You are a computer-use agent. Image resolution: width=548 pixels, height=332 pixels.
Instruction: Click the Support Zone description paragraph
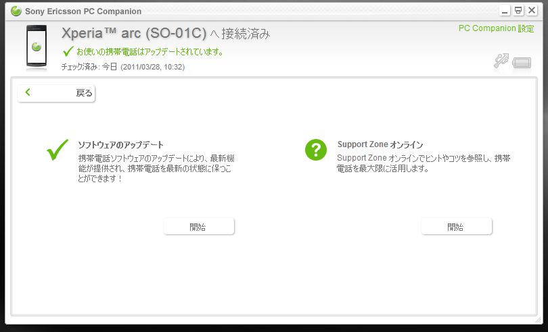pos(424,163)
